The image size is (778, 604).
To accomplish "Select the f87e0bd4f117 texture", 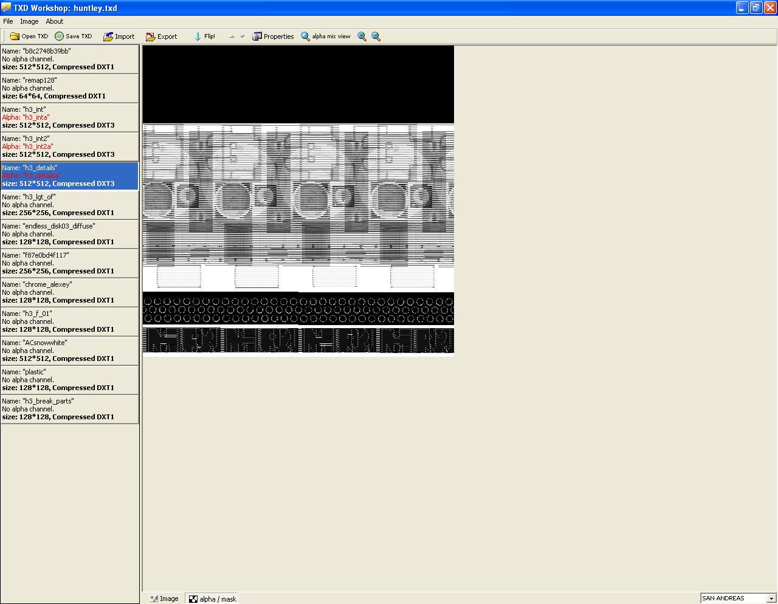I will tap(70, 263).
